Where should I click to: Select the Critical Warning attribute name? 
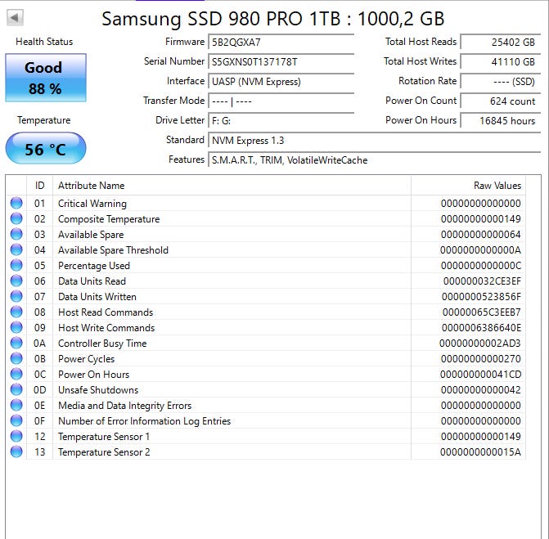click(x=92, y=204)
